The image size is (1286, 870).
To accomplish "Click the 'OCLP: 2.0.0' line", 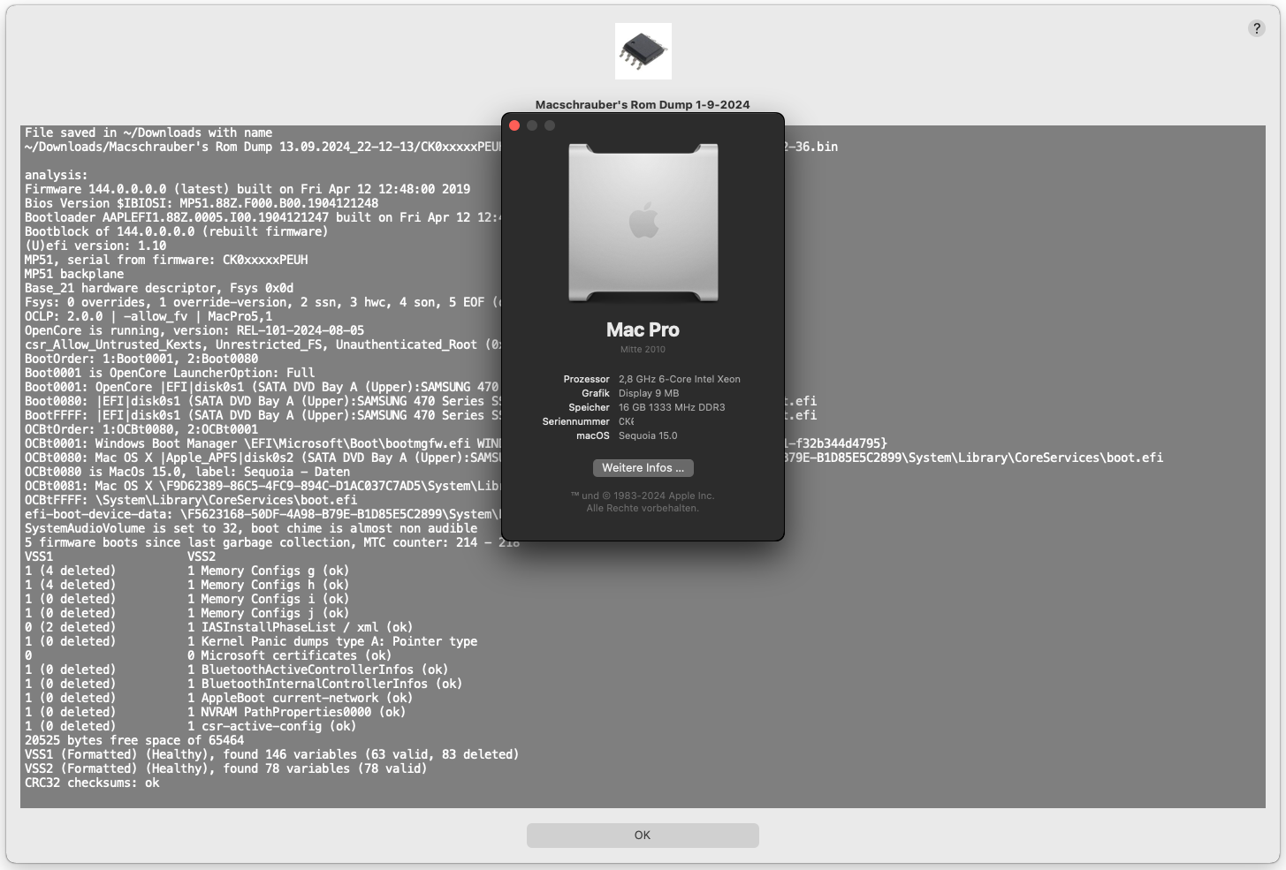I will (148, 316).
